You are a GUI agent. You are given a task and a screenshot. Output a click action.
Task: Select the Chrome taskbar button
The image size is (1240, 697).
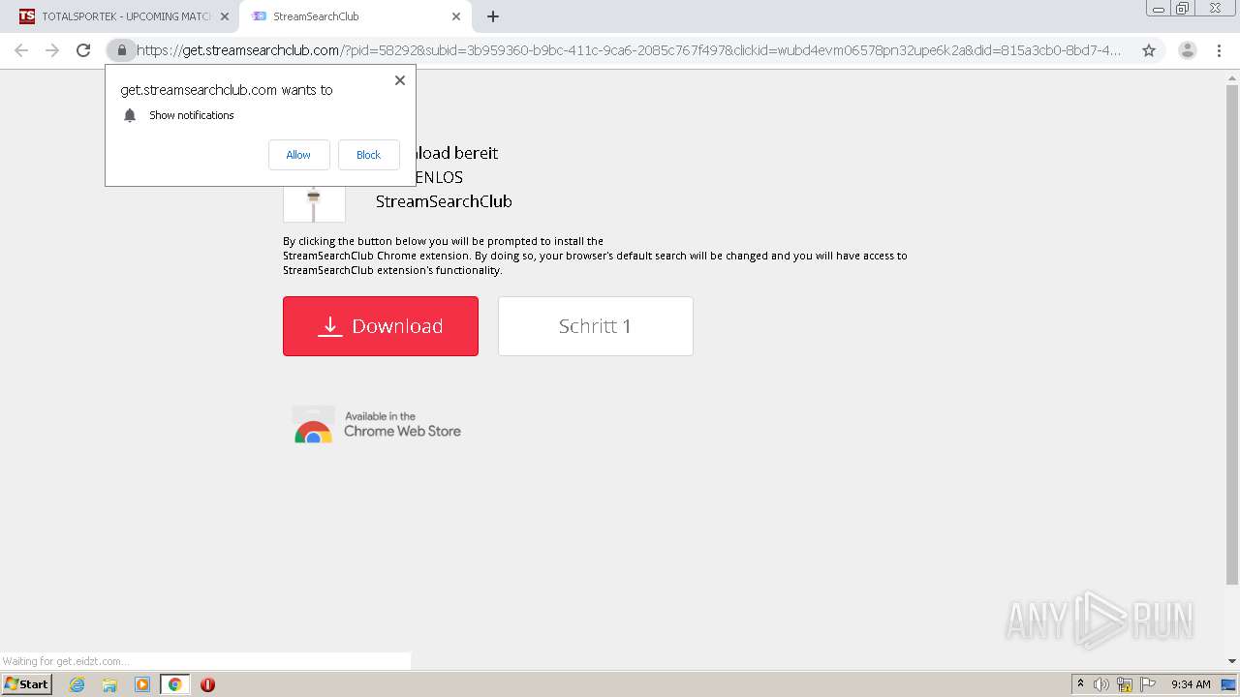click(x=175, y=684)
